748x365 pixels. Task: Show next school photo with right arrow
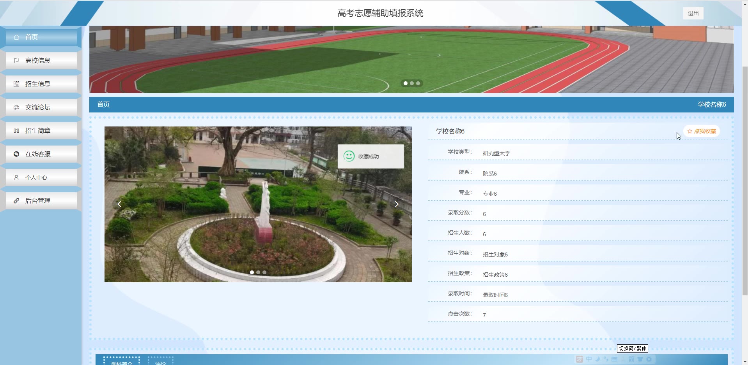tap(397, 204)
